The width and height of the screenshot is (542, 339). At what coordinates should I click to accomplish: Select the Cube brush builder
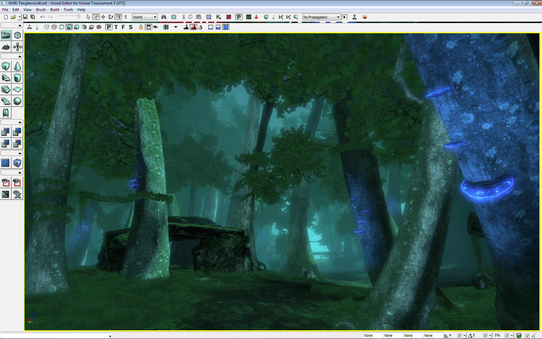click(6, 67)
